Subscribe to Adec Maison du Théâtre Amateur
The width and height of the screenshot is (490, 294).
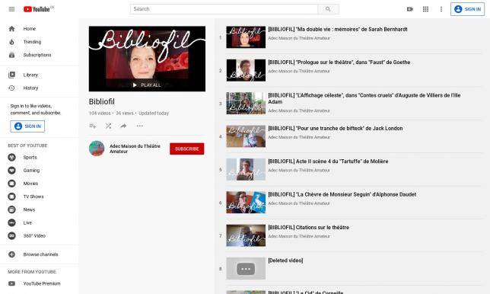click(x=187, y=149)
